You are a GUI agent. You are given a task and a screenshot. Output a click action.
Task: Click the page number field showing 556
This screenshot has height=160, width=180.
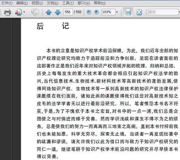coord(68,12)
